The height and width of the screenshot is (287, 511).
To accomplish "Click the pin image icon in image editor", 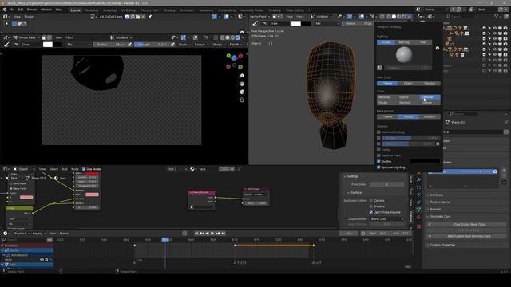I will coord(150,17).
